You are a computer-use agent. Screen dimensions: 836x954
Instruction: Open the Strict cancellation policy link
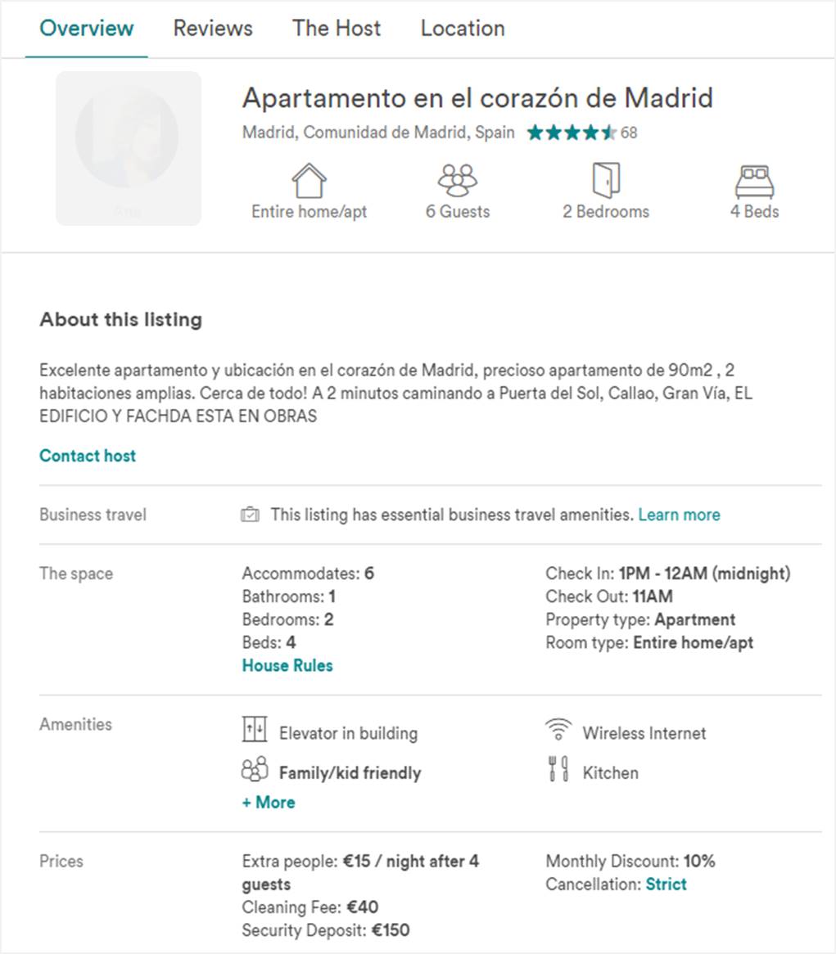666,884
